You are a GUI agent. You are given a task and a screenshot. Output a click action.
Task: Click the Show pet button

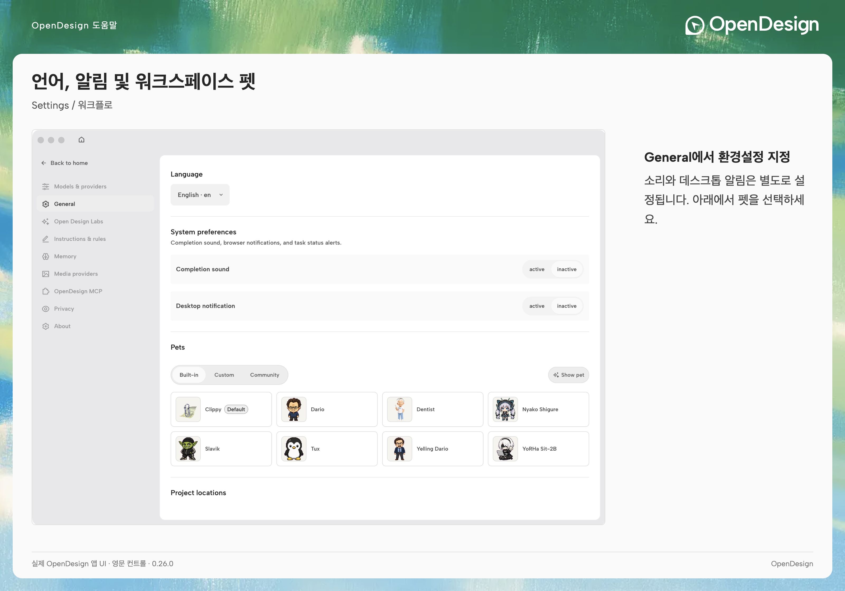coord(569,375)
